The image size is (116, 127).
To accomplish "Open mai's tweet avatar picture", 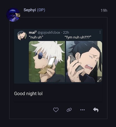I will click(22, 35).
